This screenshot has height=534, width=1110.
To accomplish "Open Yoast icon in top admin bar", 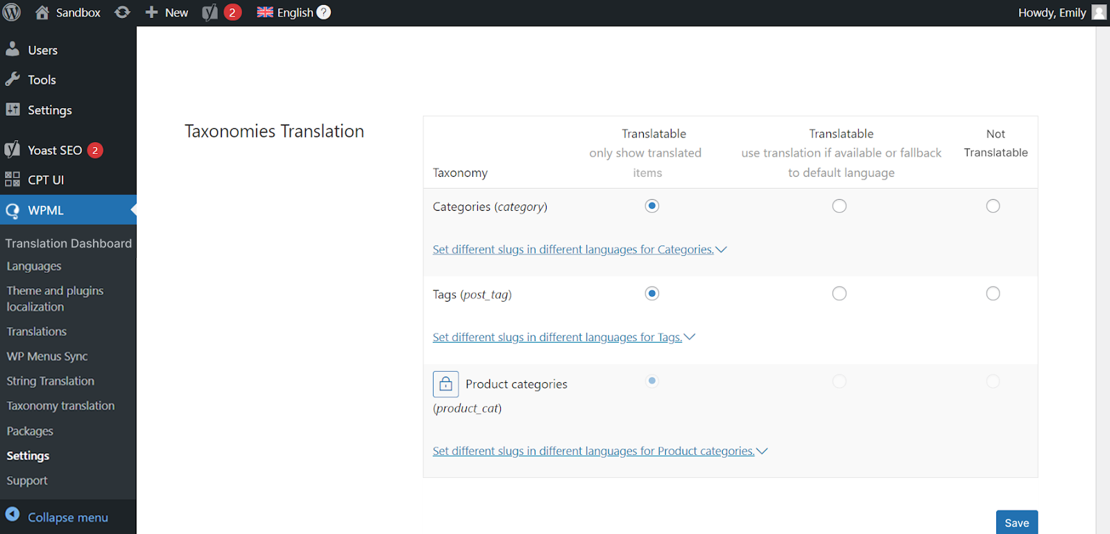I will 210,12.
